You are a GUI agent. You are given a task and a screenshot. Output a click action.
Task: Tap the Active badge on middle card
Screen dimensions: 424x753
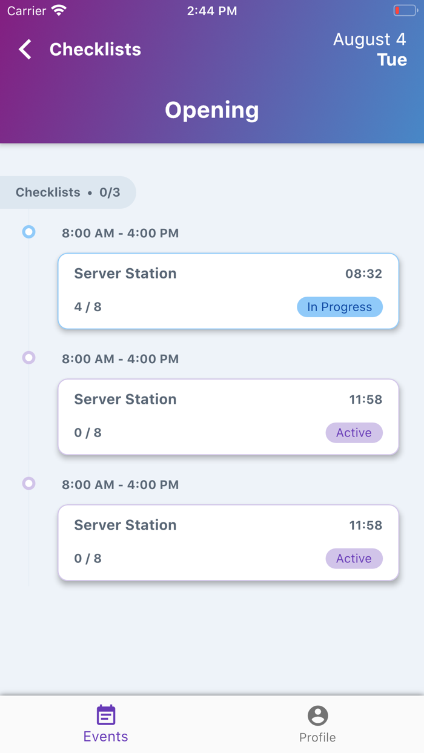click(354, 433)
